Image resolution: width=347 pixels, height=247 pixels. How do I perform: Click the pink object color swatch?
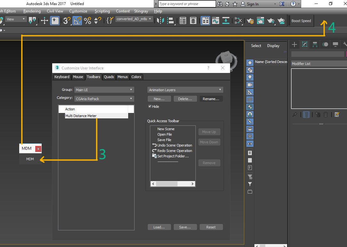[x=346, y=54]
